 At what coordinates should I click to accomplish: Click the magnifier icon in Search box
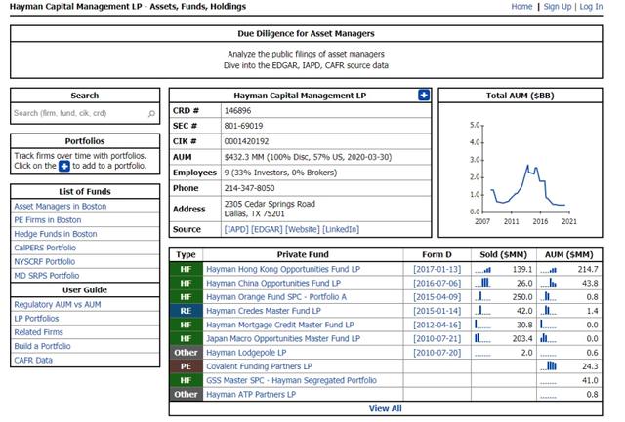(x=151, y=114)
